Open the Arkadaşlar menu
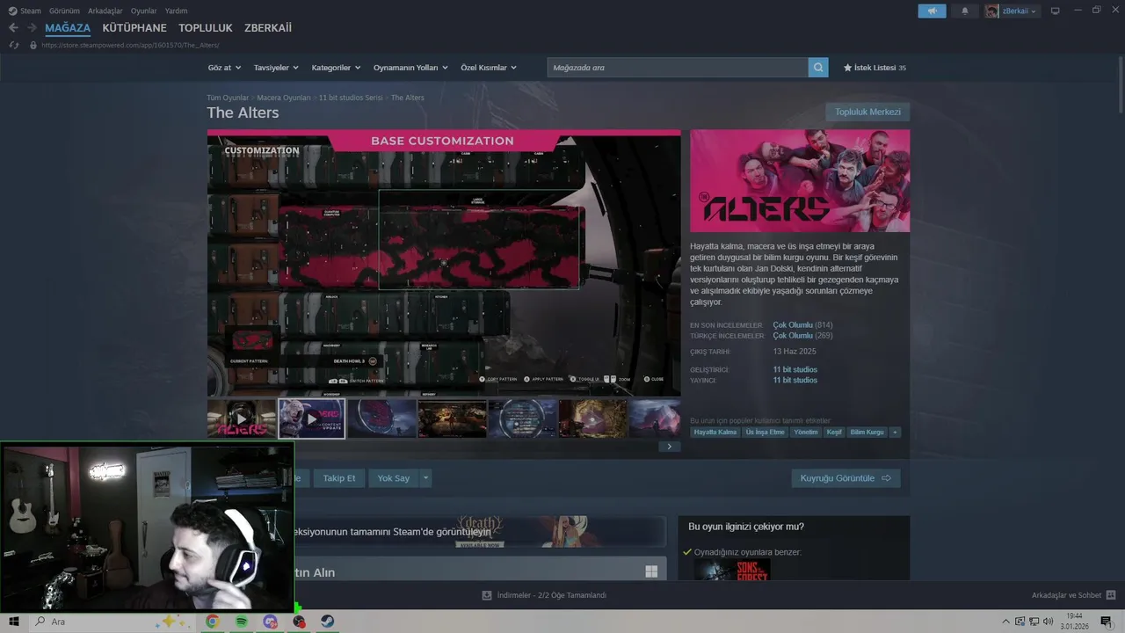The image size is (1125, 633). [105, 11]
